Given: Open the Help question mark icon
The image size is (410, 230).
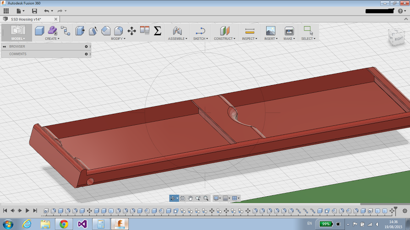Looking at the screenshot, I should (400, 11).
